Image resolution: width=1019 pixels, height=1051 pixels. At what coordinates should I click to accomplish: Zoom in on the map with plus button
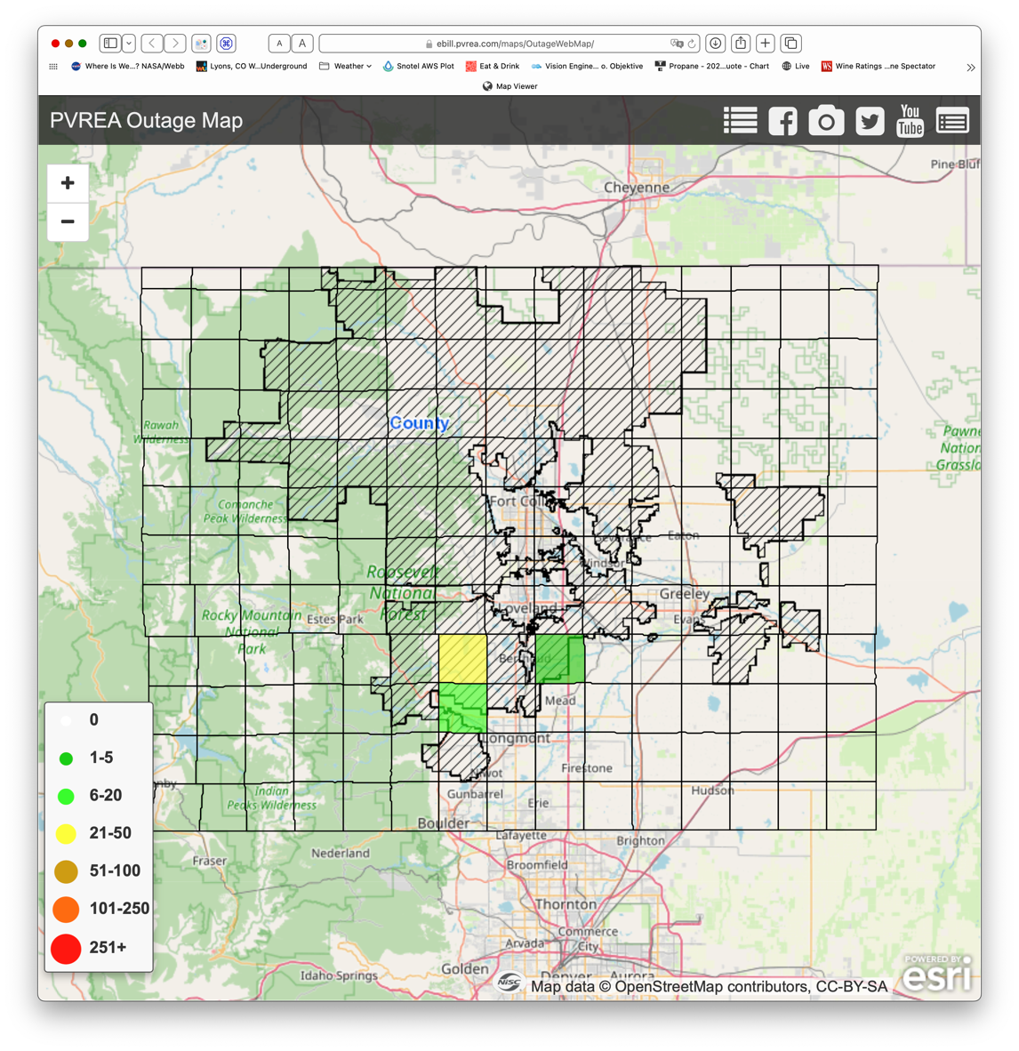point(68,183)
